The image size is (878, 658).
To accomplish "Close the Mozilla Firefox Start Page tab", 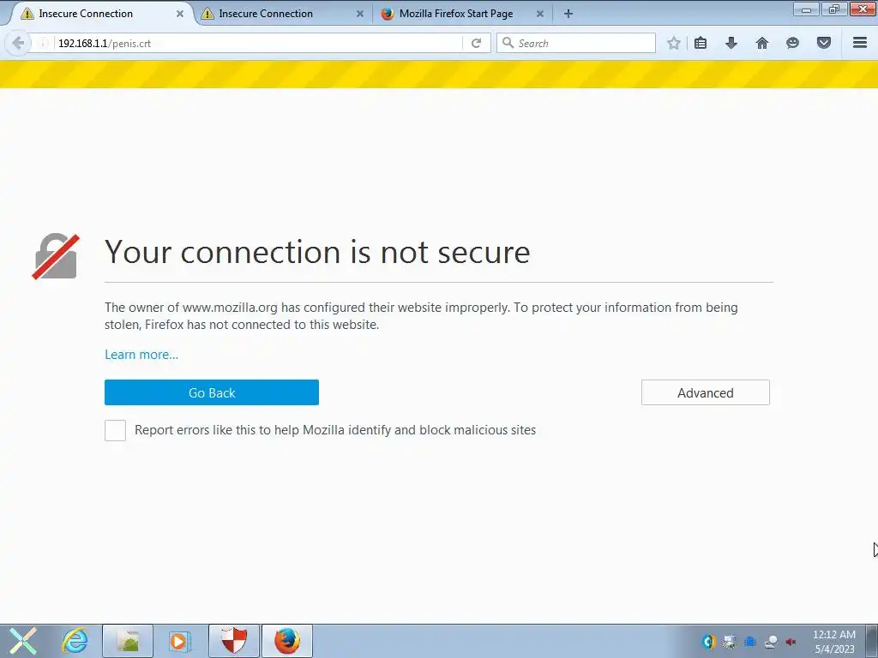I will click(x=540, y=14).
